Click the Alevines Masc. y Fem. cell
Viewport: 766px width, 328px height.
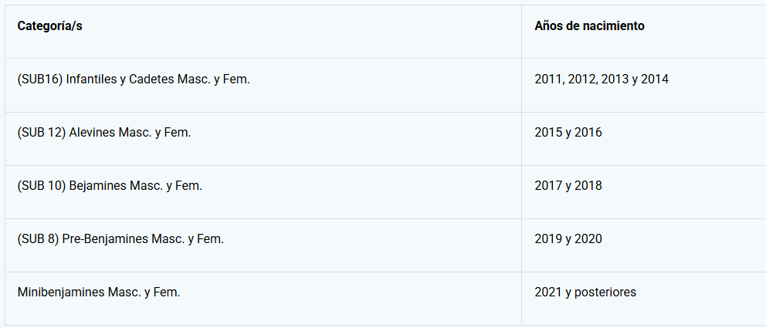[104, 133]
